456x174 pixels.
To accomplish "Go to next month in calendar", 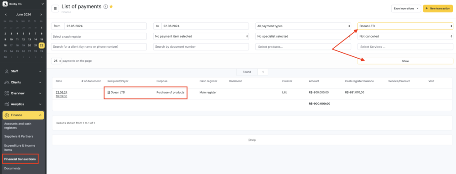I will pos(41,15).
